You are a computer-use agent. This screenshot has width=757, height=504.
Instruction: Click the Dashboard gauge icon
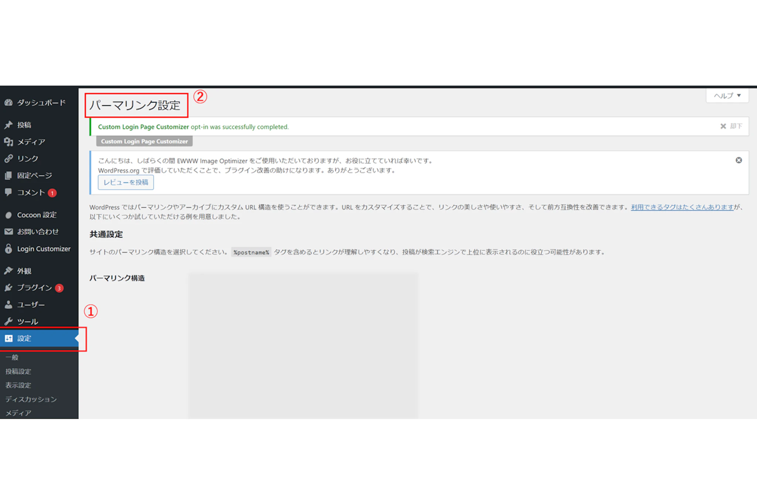tap(9, 103)
